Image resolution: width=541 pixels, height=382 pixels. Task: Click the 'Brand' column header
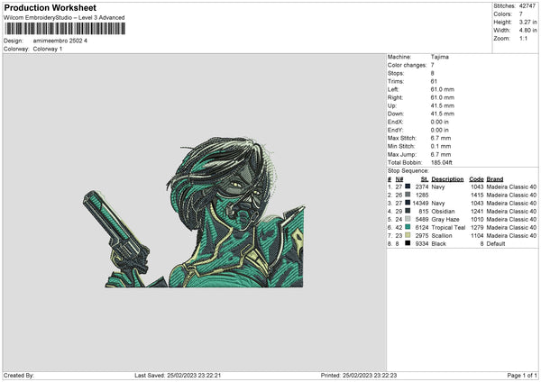[x=495, y=179]
